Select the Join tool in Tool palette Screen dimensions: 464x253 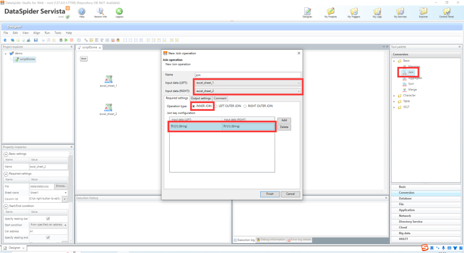[408, 72]
